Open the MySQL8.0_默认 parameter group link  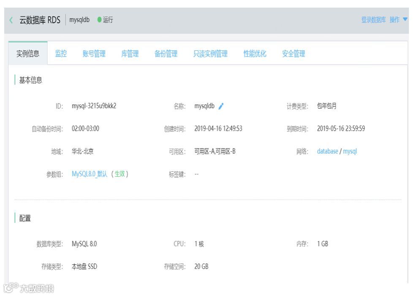pyautogui.click(x=90, y=174)
